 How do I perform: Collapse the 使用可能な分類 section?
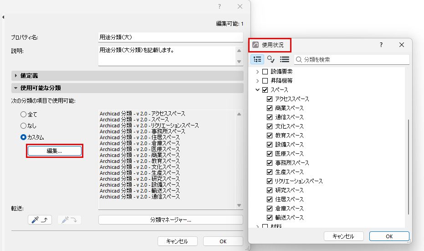pyautogui.click(x=15, y=88)
